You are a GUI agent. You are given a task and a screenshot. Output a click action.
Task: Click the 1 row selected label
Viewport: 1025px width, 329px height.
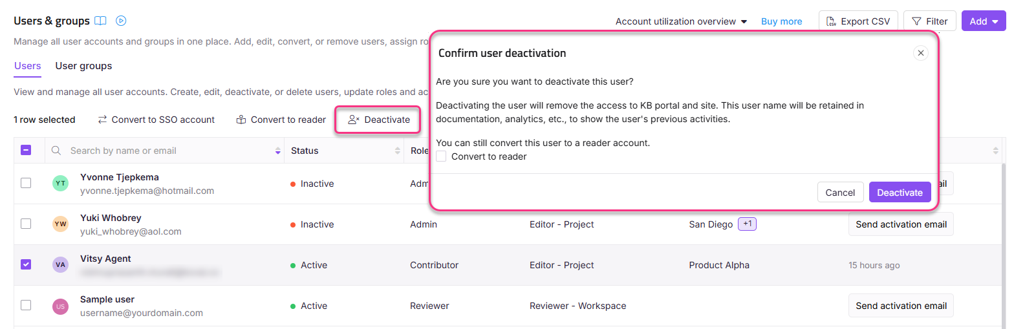tap(45, 120)
